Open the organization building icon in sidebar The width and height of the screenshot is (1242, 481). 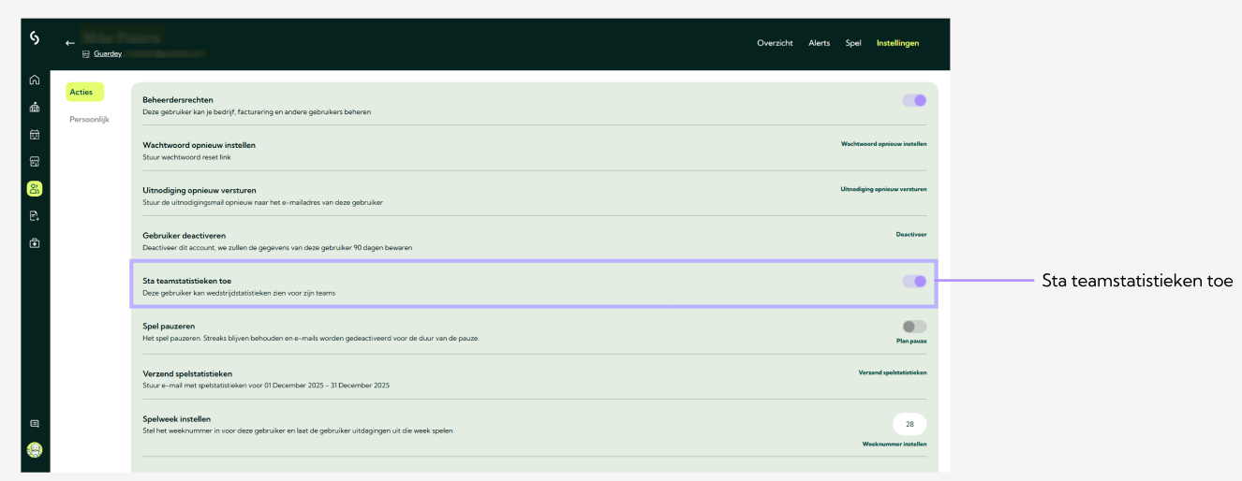click(x=35, y=107)
